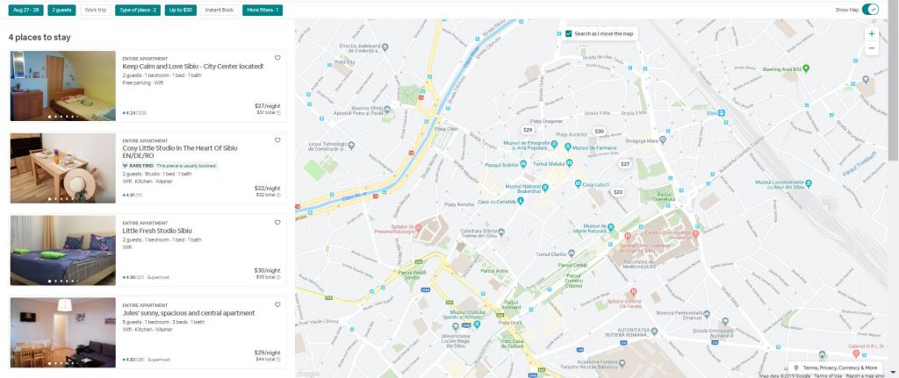Click the Little Fresh Studio bedroom photo
The height and width of the screenshot is (378, 899).
point(63,250)
